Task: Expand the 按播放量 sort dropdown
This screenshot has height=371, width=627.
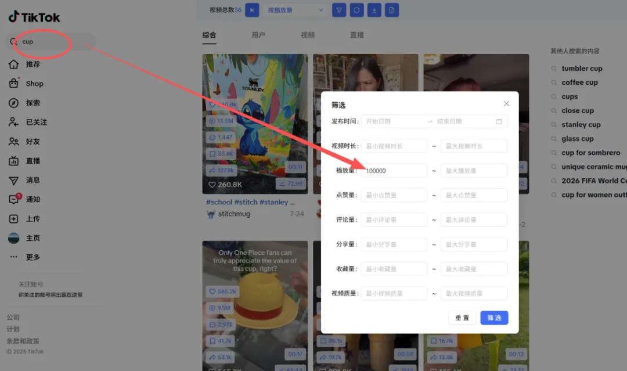Action: (x=296, y=10)
